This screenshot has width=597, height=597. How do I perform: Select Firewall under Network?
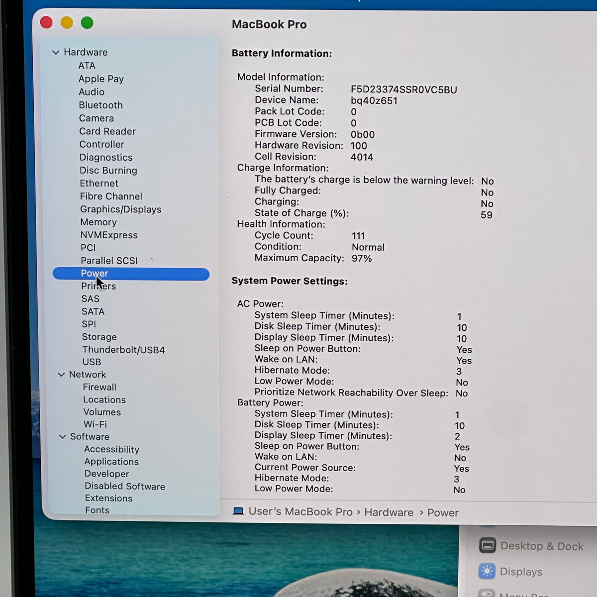pyautogui.click(x=99, y=387)
